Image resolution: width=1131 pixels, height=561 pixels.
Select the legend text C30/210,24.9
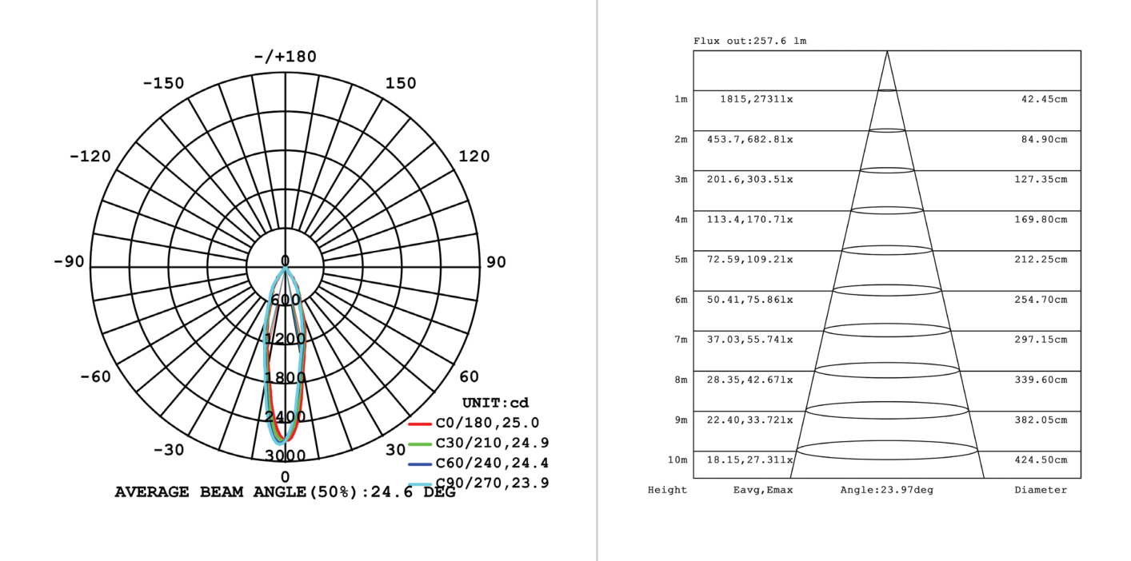coord(492,443)
